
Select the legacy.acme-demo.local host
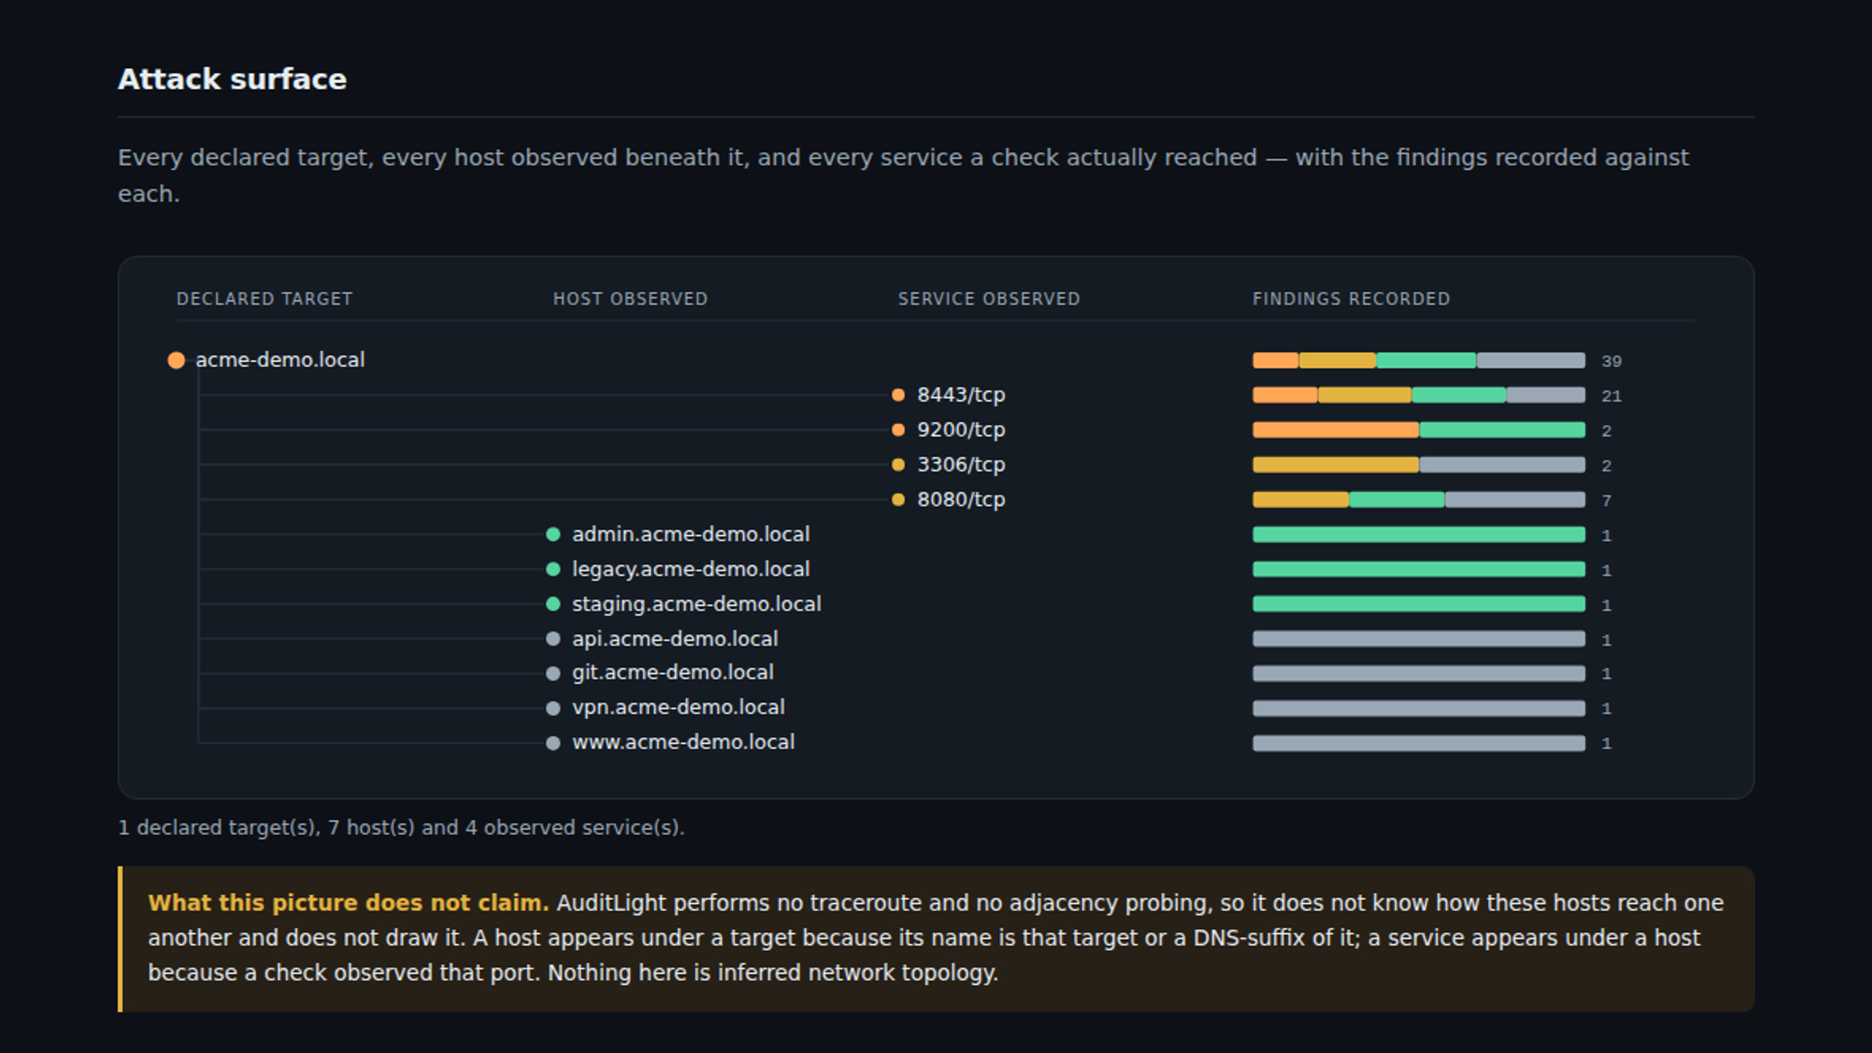691,569
